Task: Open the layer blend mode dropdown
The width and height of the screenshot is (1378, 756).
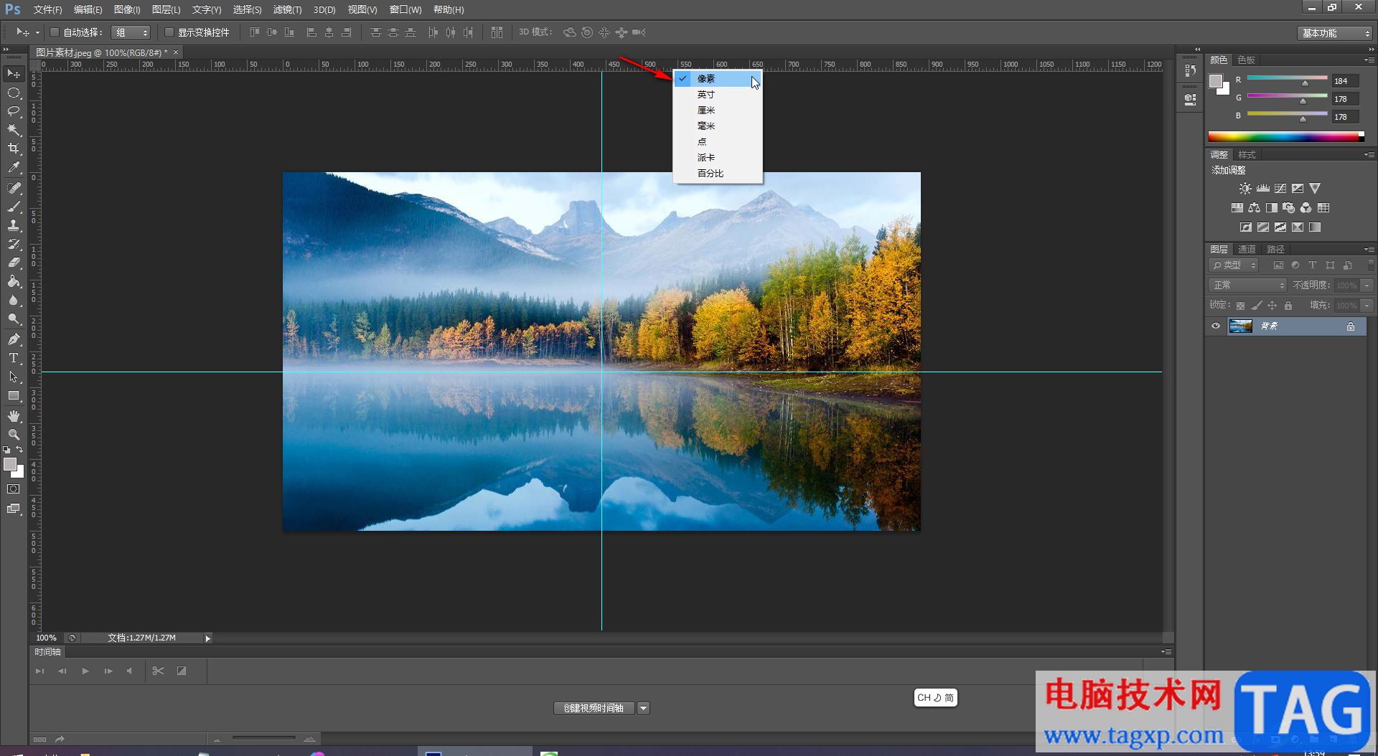Action: point(1247,285)
